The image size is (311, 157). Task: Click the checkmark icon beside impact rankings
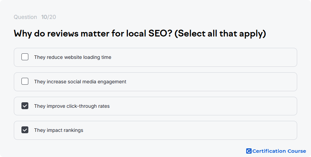[25, 130]
